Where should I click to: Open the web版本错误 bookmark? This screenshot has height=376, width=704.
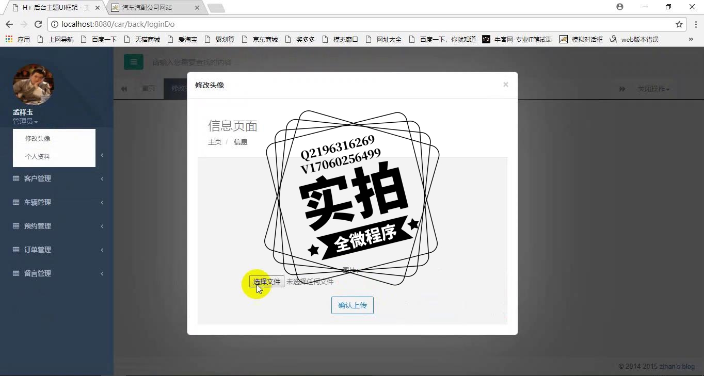(634, 39)
